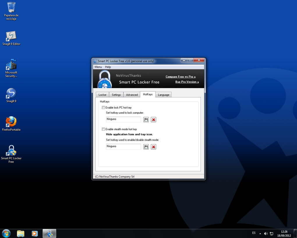Save the stealth mode hotkey
The width and height of the screenshot is (297, 238).
[x=146, y=147]
